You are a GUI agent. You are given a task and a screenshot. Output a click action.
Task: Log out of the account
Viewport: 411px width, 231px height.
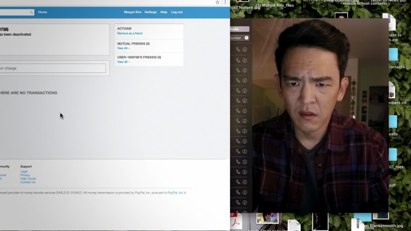pos(176,12)
